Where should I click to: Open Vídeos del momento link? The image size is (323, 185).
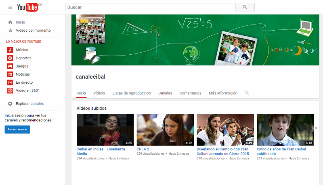[x=33, y=31]
